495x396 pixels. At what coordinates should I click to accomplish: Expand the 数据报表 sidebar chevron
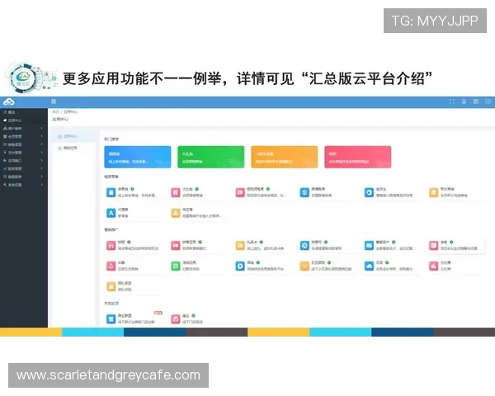coord(42,177)
